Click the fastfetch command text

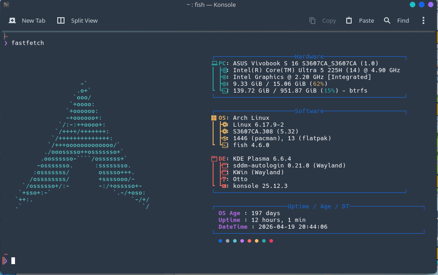pos(28,43)
